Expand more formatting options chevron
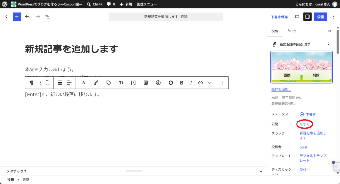Image resolution: width=340 pixels, height=184 pixels. (x=210, y=83)
